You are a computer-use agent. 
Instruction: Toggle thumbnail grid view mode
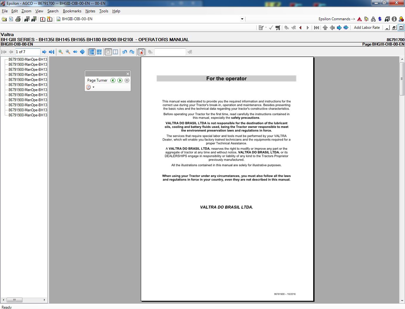click(x=99, y=52)
